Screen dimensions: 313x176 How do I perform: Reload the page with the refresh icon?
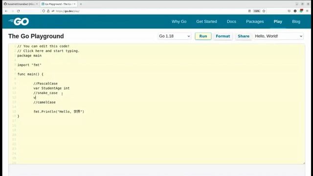coord(19,11)
